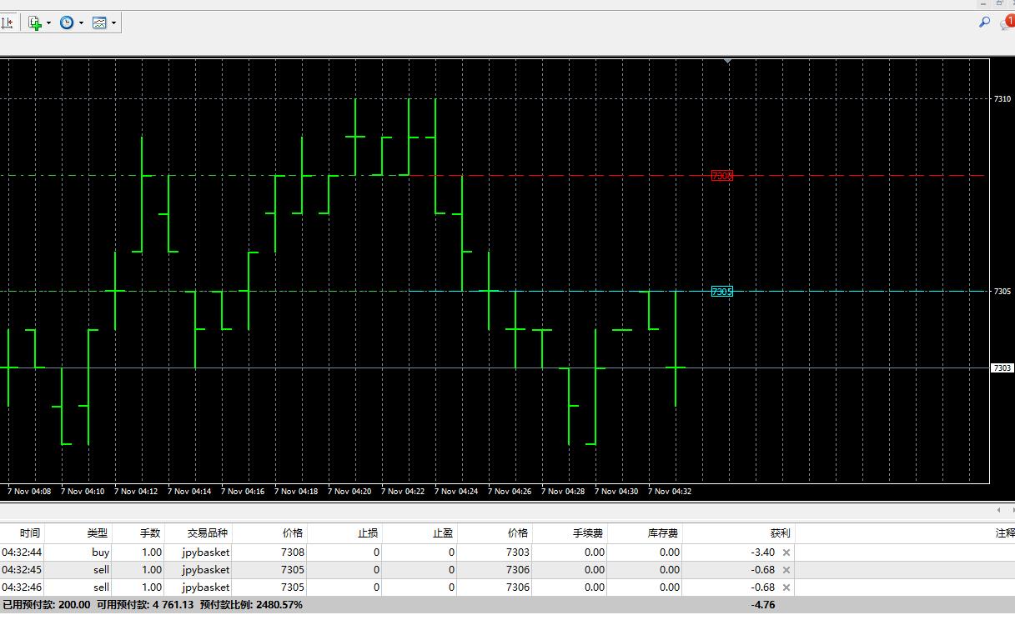The width and height of the screenshot is (1015, 620).
Task: Close the buy jpybasket order with X
Action: pos(786,552)
